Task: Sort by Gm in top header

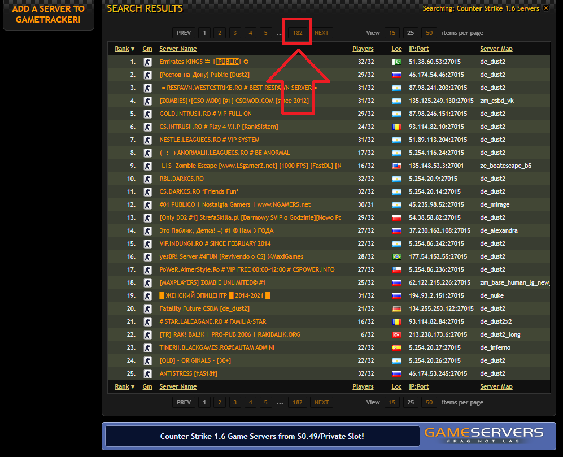Action: coord(147,49)
